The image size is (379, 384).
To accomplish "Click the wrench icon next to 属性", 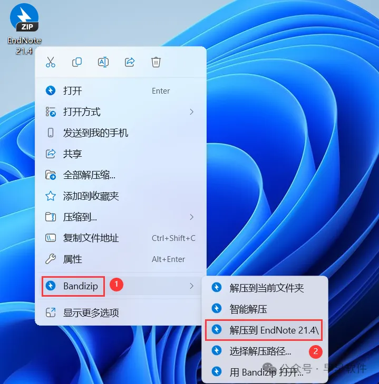I will (51, 259).
